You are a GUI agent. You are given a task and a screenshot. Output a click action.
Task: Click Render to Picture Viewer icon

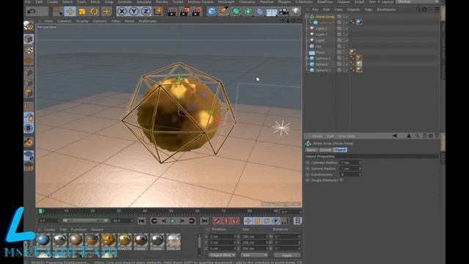(x=184, y=12)
